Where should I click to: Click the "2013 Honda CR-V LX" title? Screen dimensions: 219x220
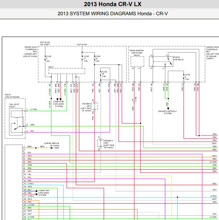pos(113,4)
